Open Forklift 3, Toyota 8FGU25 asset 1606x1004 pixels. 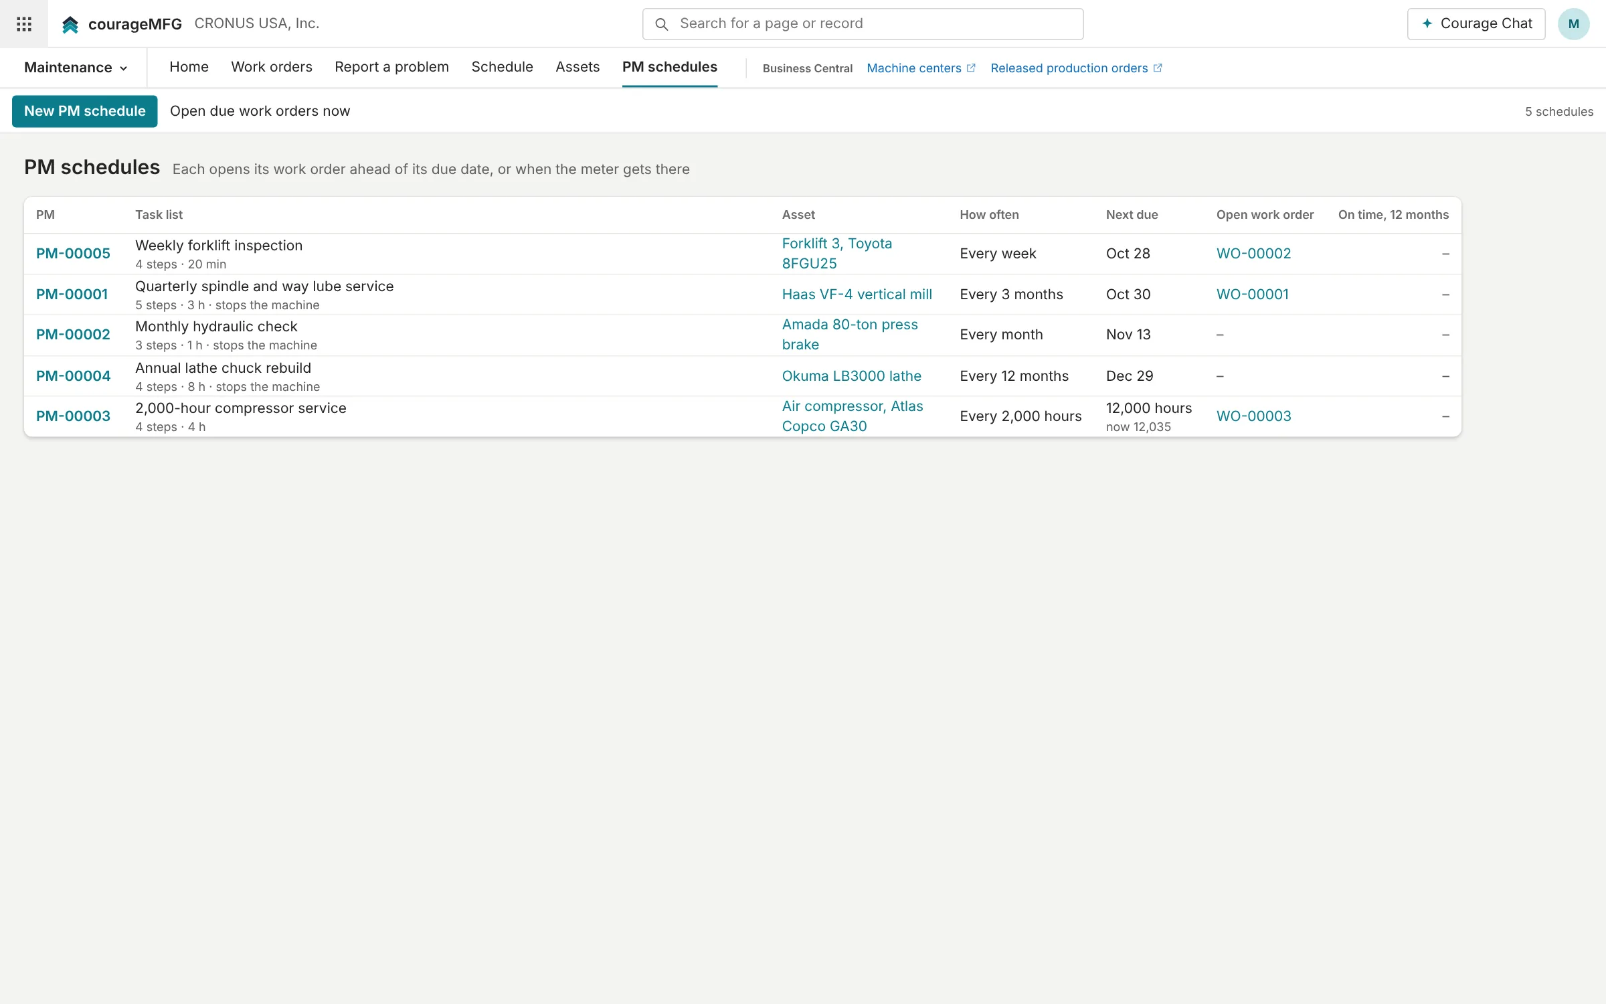837,254
